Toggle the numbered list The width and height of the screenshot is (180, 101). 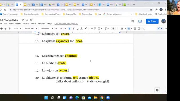pyautogui.click(x=129, y=29)
